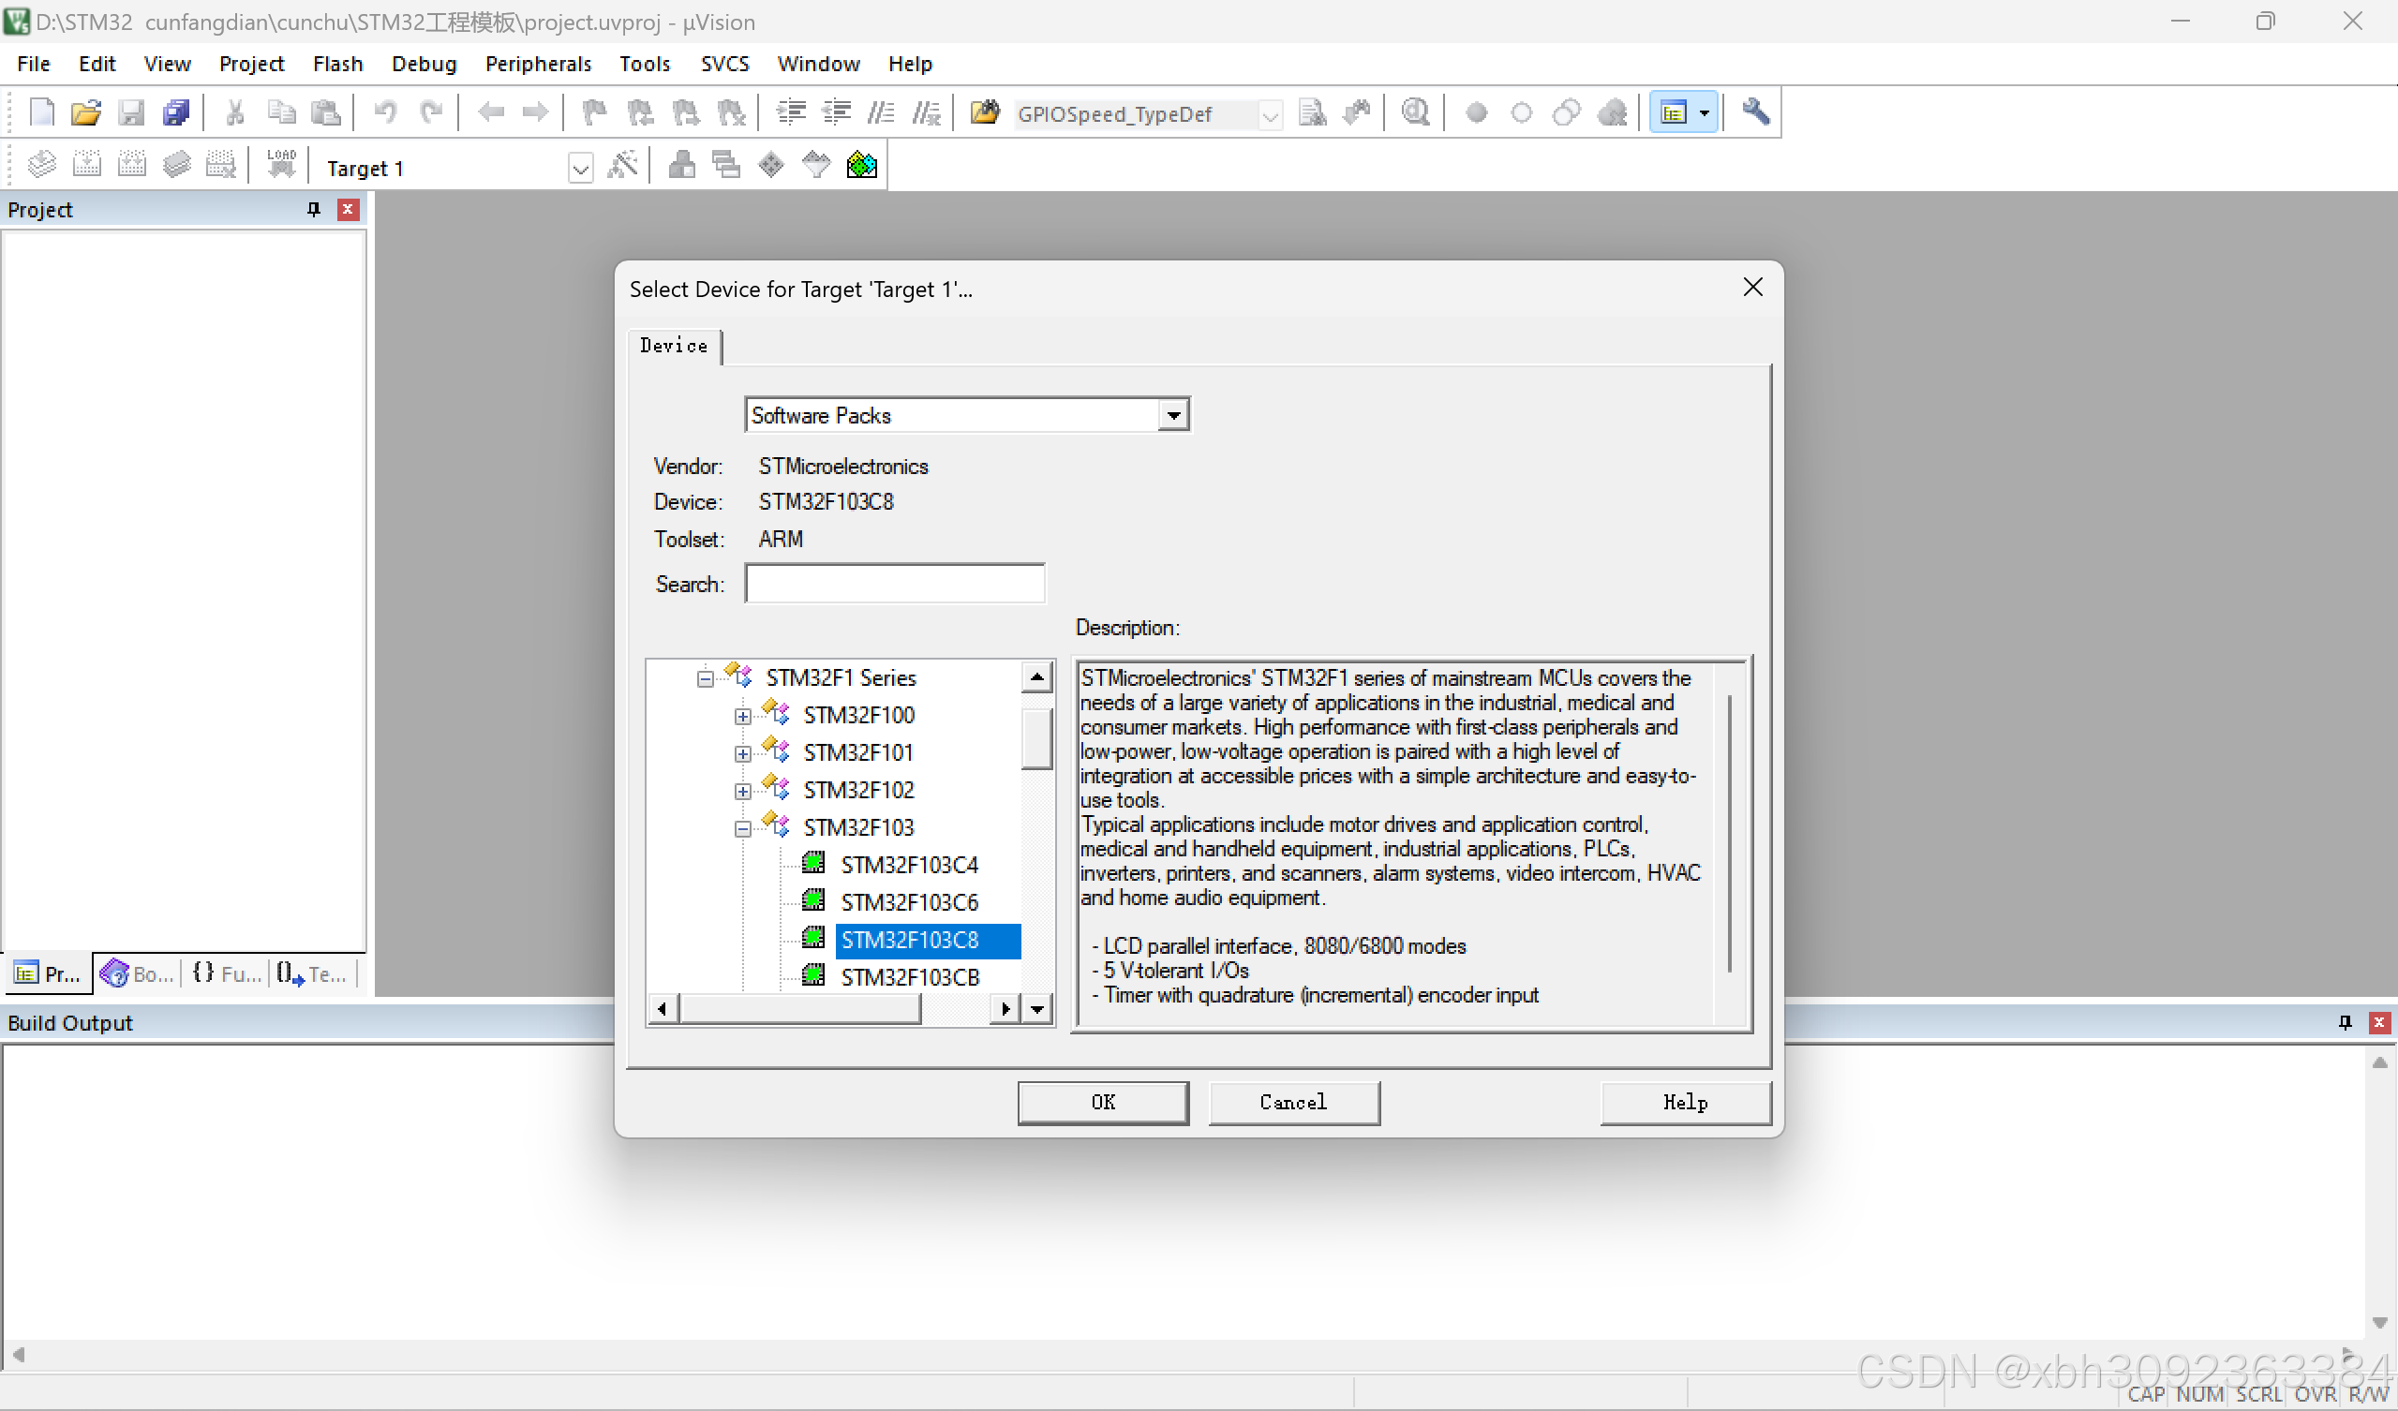Click the Options for Target wand icon
This screenshot has width=2398, height=1411.
pos(622,166)
